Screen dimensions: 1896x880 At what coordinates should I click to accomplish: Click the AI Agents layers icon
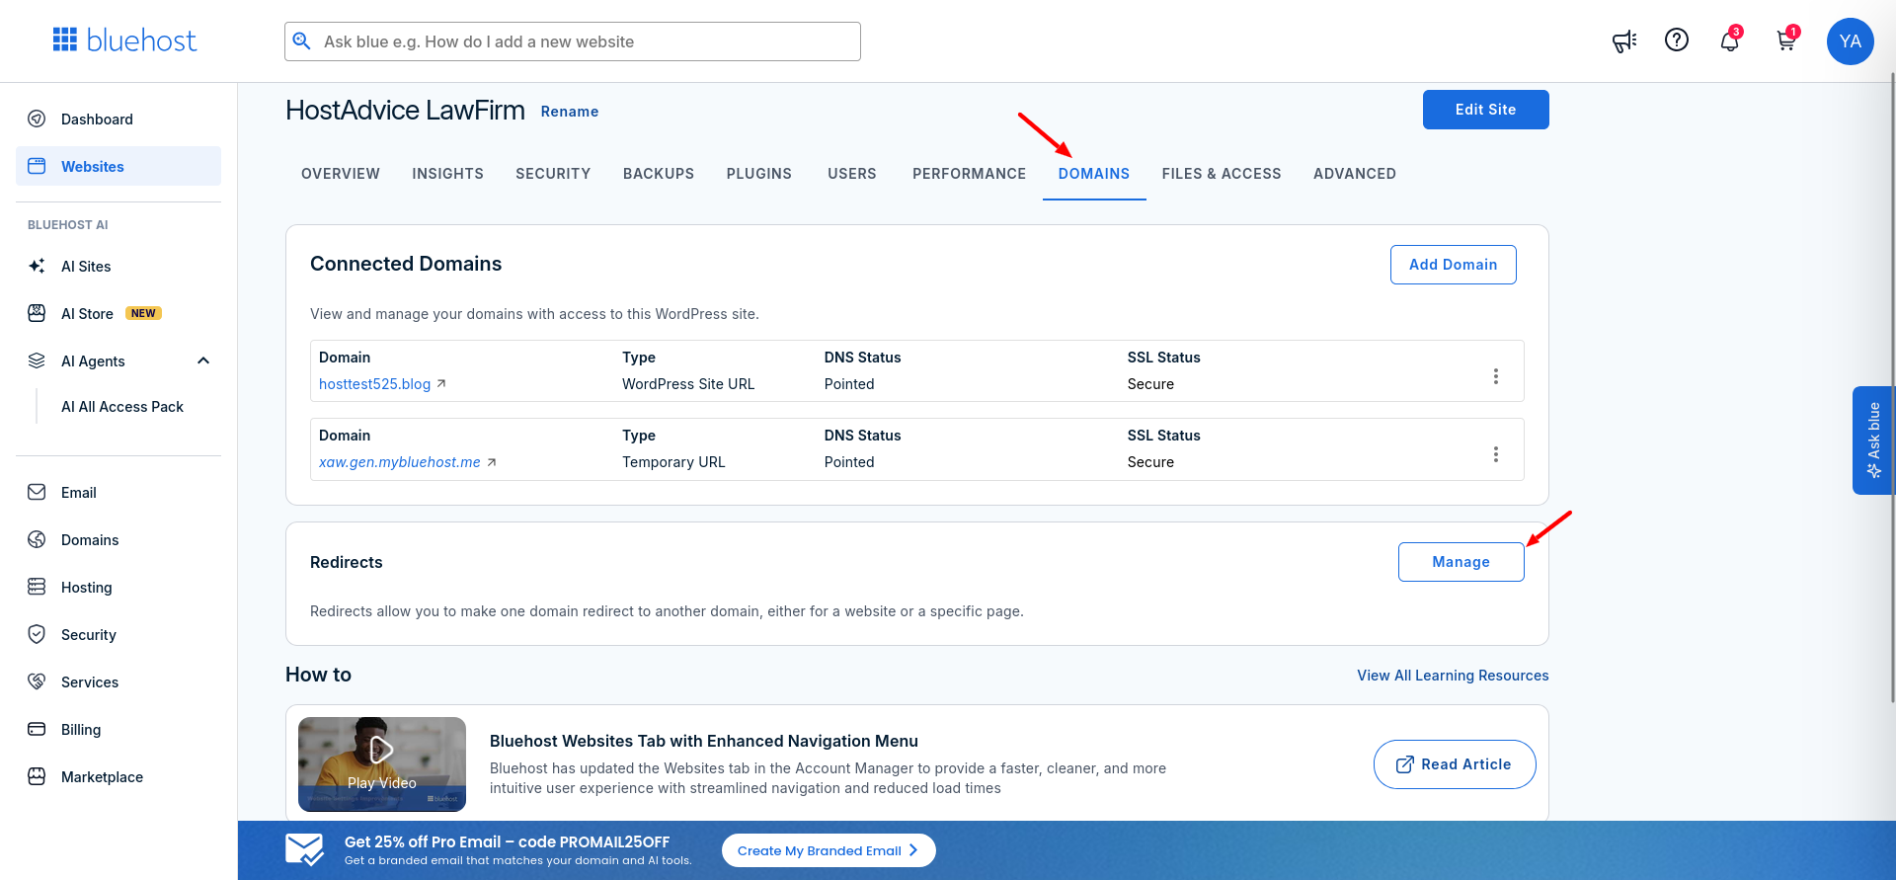pyautogui.click(x=37, y=360)
